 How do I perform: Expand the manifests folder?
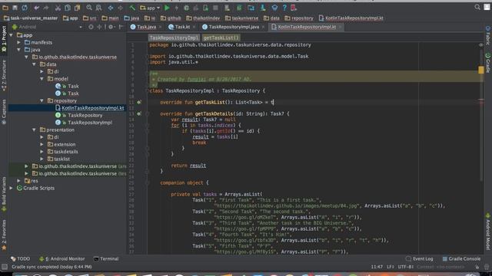[19, 42]
